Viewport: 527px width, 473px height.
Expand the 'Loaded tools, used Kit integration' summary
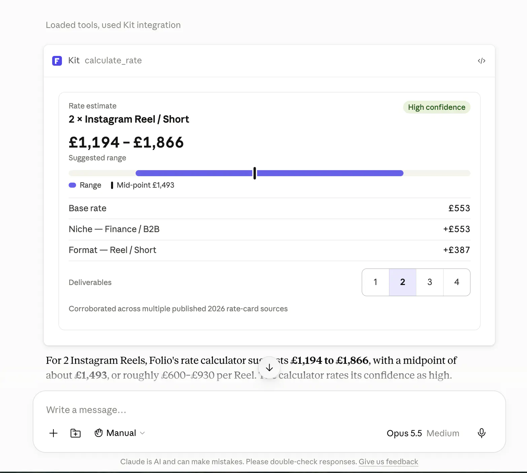pos(113,25)
